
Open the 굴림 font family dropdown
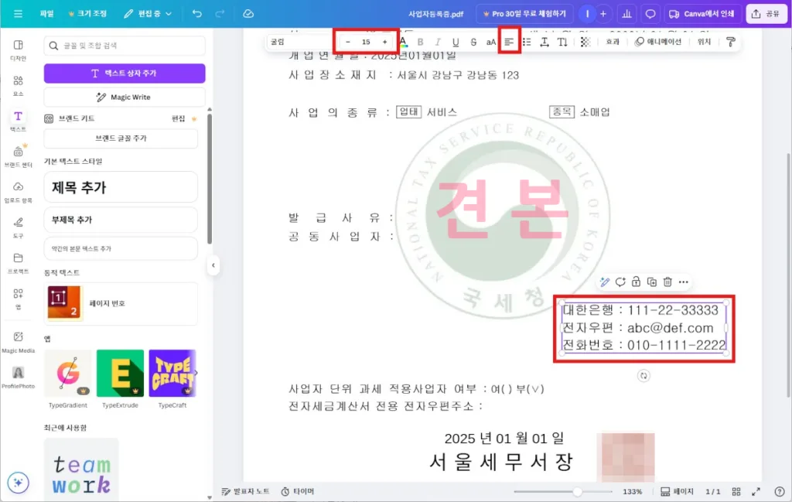298,42
